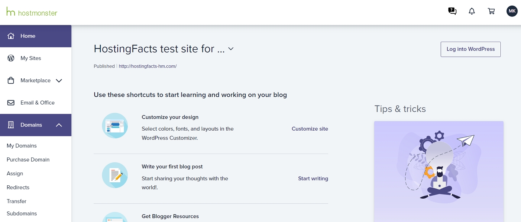Open notifications bell icon
Viewport: 521px width, 222px height.
tap(472, 11)
